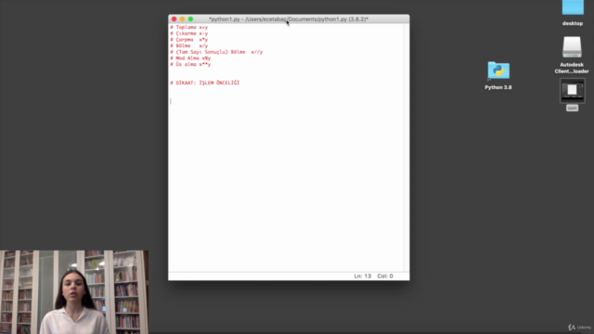This screenshot has height=334, width=594.
Task: Click the '# DİKKAT: İŞLEM ÖNCELİĞİ' line
Action: 205,83
